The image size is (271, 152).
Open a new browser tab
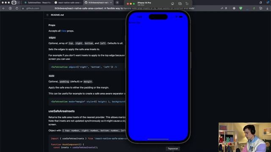(x=117, y=3)
